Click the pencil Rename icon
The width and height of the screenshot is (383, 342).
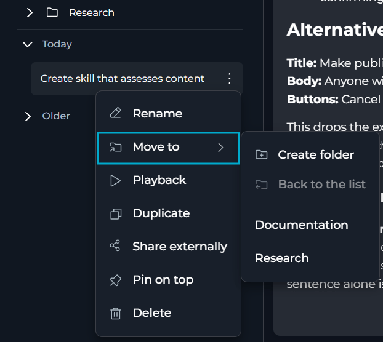115,113
